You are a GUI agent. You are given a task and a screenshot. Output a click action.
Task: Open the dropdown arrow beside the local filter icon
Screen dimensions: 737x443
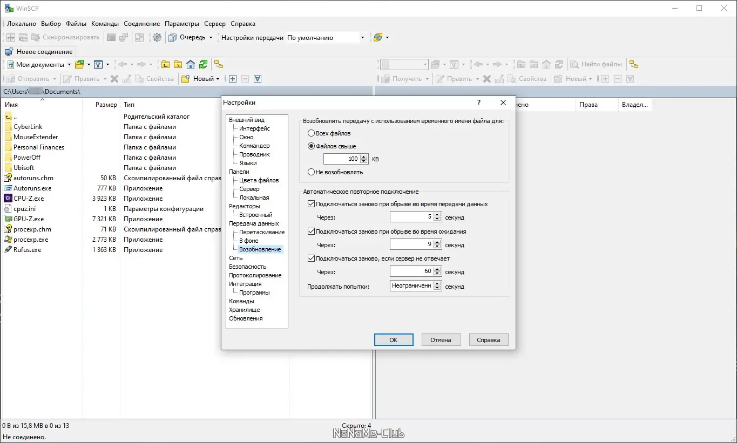[107, 65]
